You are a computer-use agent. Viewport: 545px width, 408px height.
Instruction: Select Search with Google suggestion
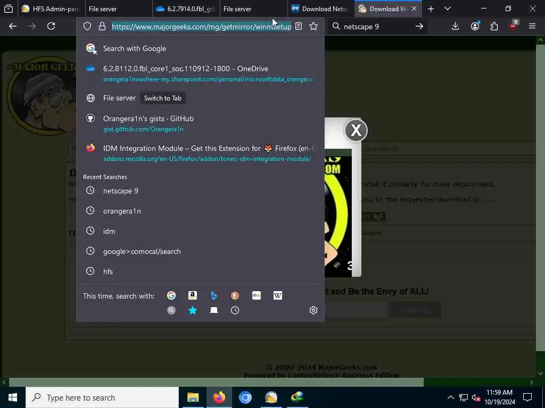coord(200,48)
